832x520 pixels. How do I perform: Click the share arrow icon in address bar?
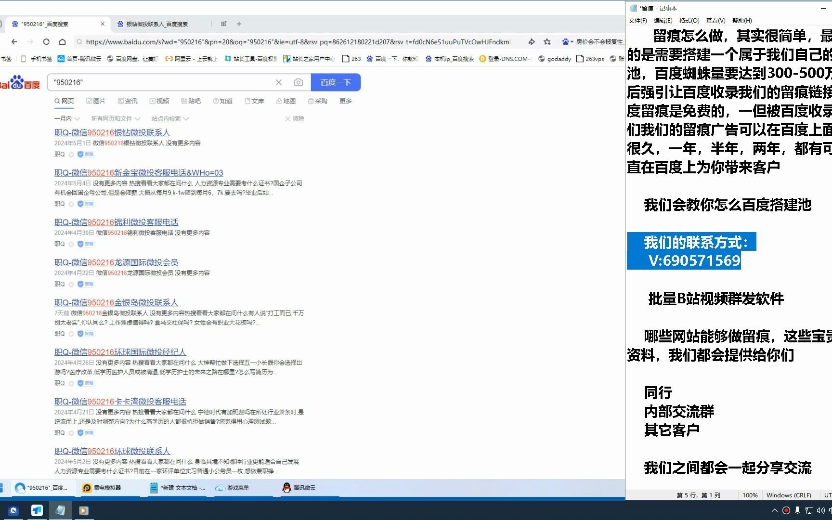532,42
